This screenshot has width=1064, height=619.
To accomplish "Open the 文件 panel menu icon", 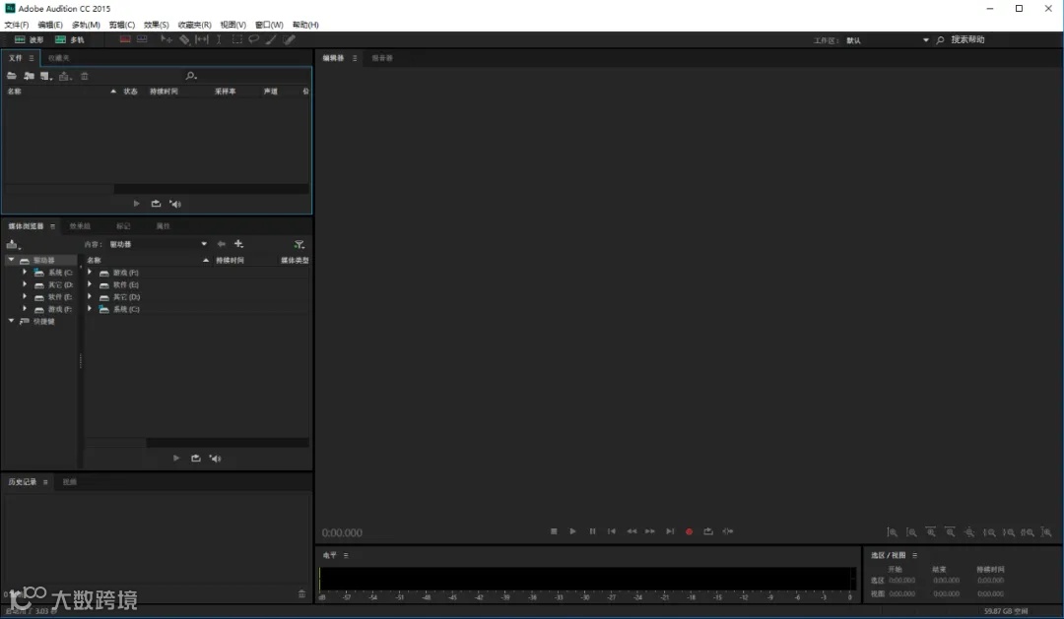I will coord(32,58).
